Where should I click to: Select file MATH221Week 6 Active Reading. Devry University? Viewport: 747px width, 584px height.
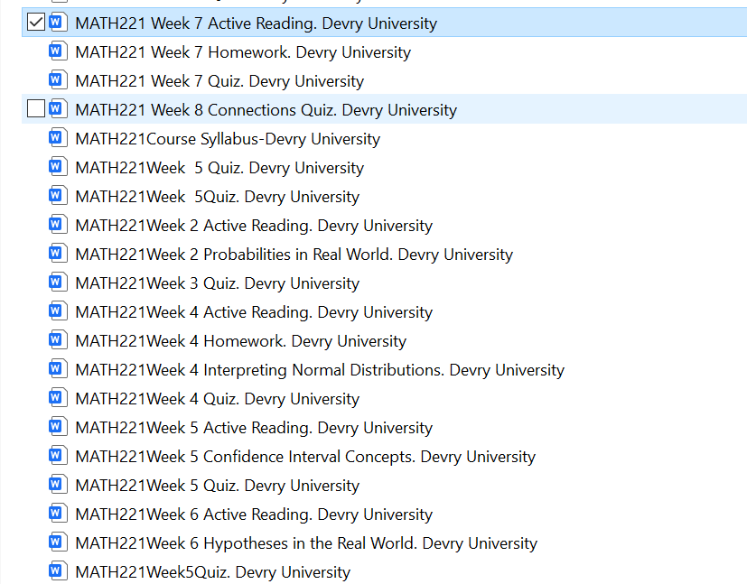pyautogui.click(x=254, y=514)
